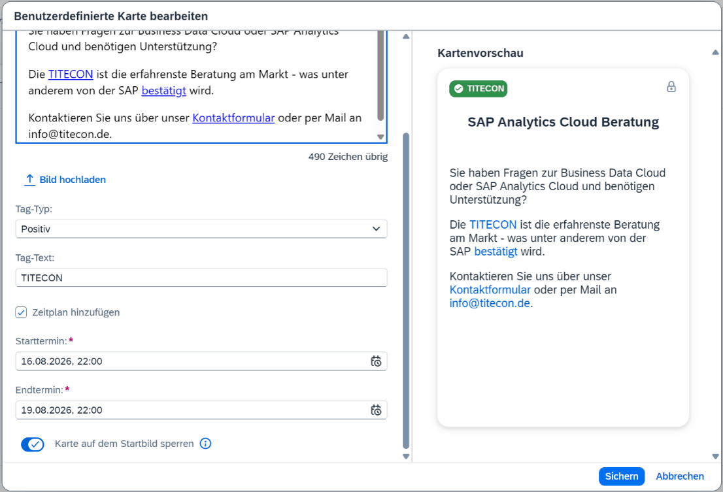Viewport: 723px width, 492px height.
Task: Open Starttermin date-time picker calendar icon
Action: pyautogui.click(x=376, y=361)
